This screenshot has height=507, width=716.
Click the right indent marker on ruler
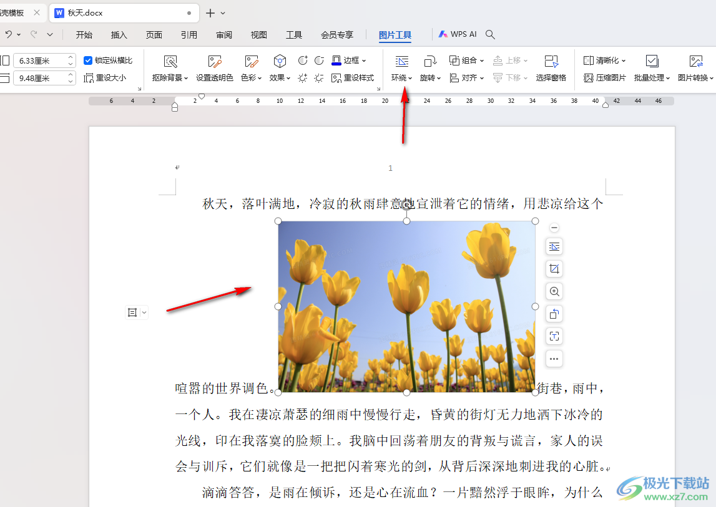(606, 105)
